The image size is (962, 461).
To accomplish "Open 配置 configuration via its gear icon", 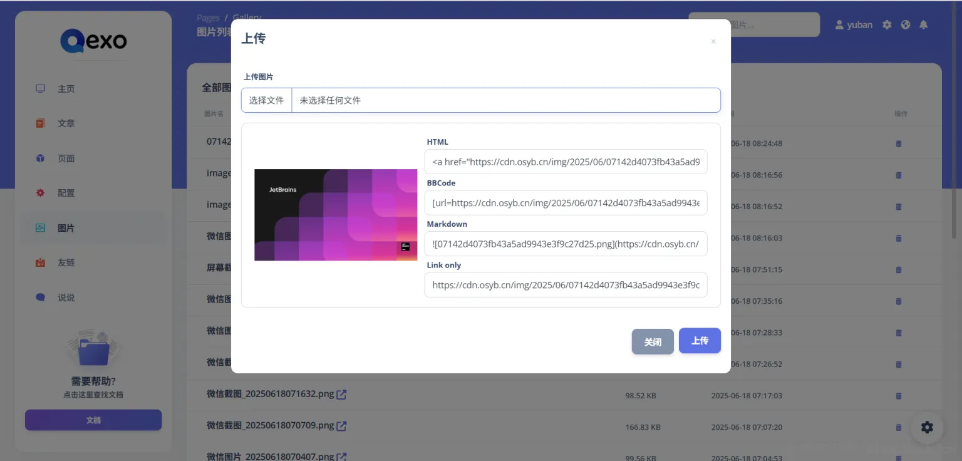I will 39,193.
